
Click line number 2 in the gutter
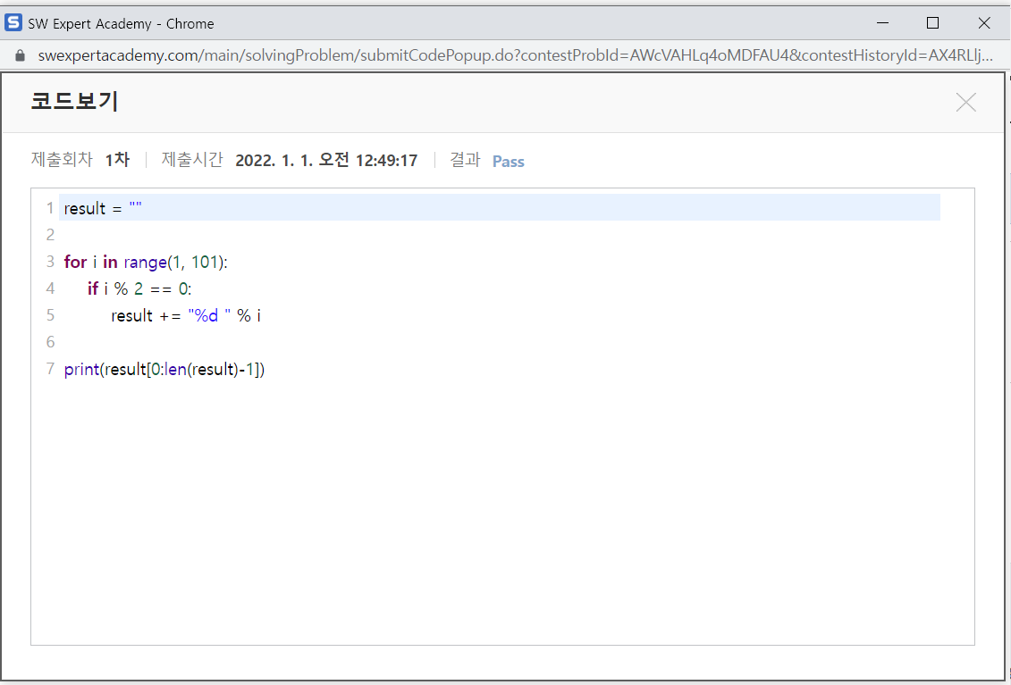point(50,235)
